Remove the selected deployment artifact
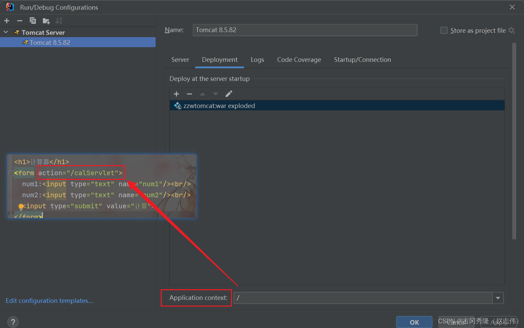This screenshot has width=524, height=328. [190, 94]
